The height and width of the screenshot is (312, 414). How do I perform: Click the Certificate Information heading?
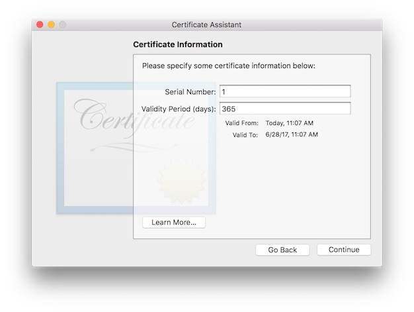pos(178,44)
